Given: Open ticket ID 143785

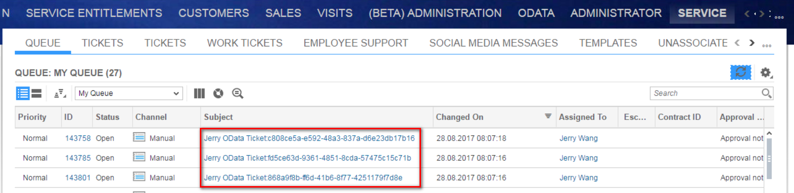Looking at the screenshot, I should coord(78,158).
